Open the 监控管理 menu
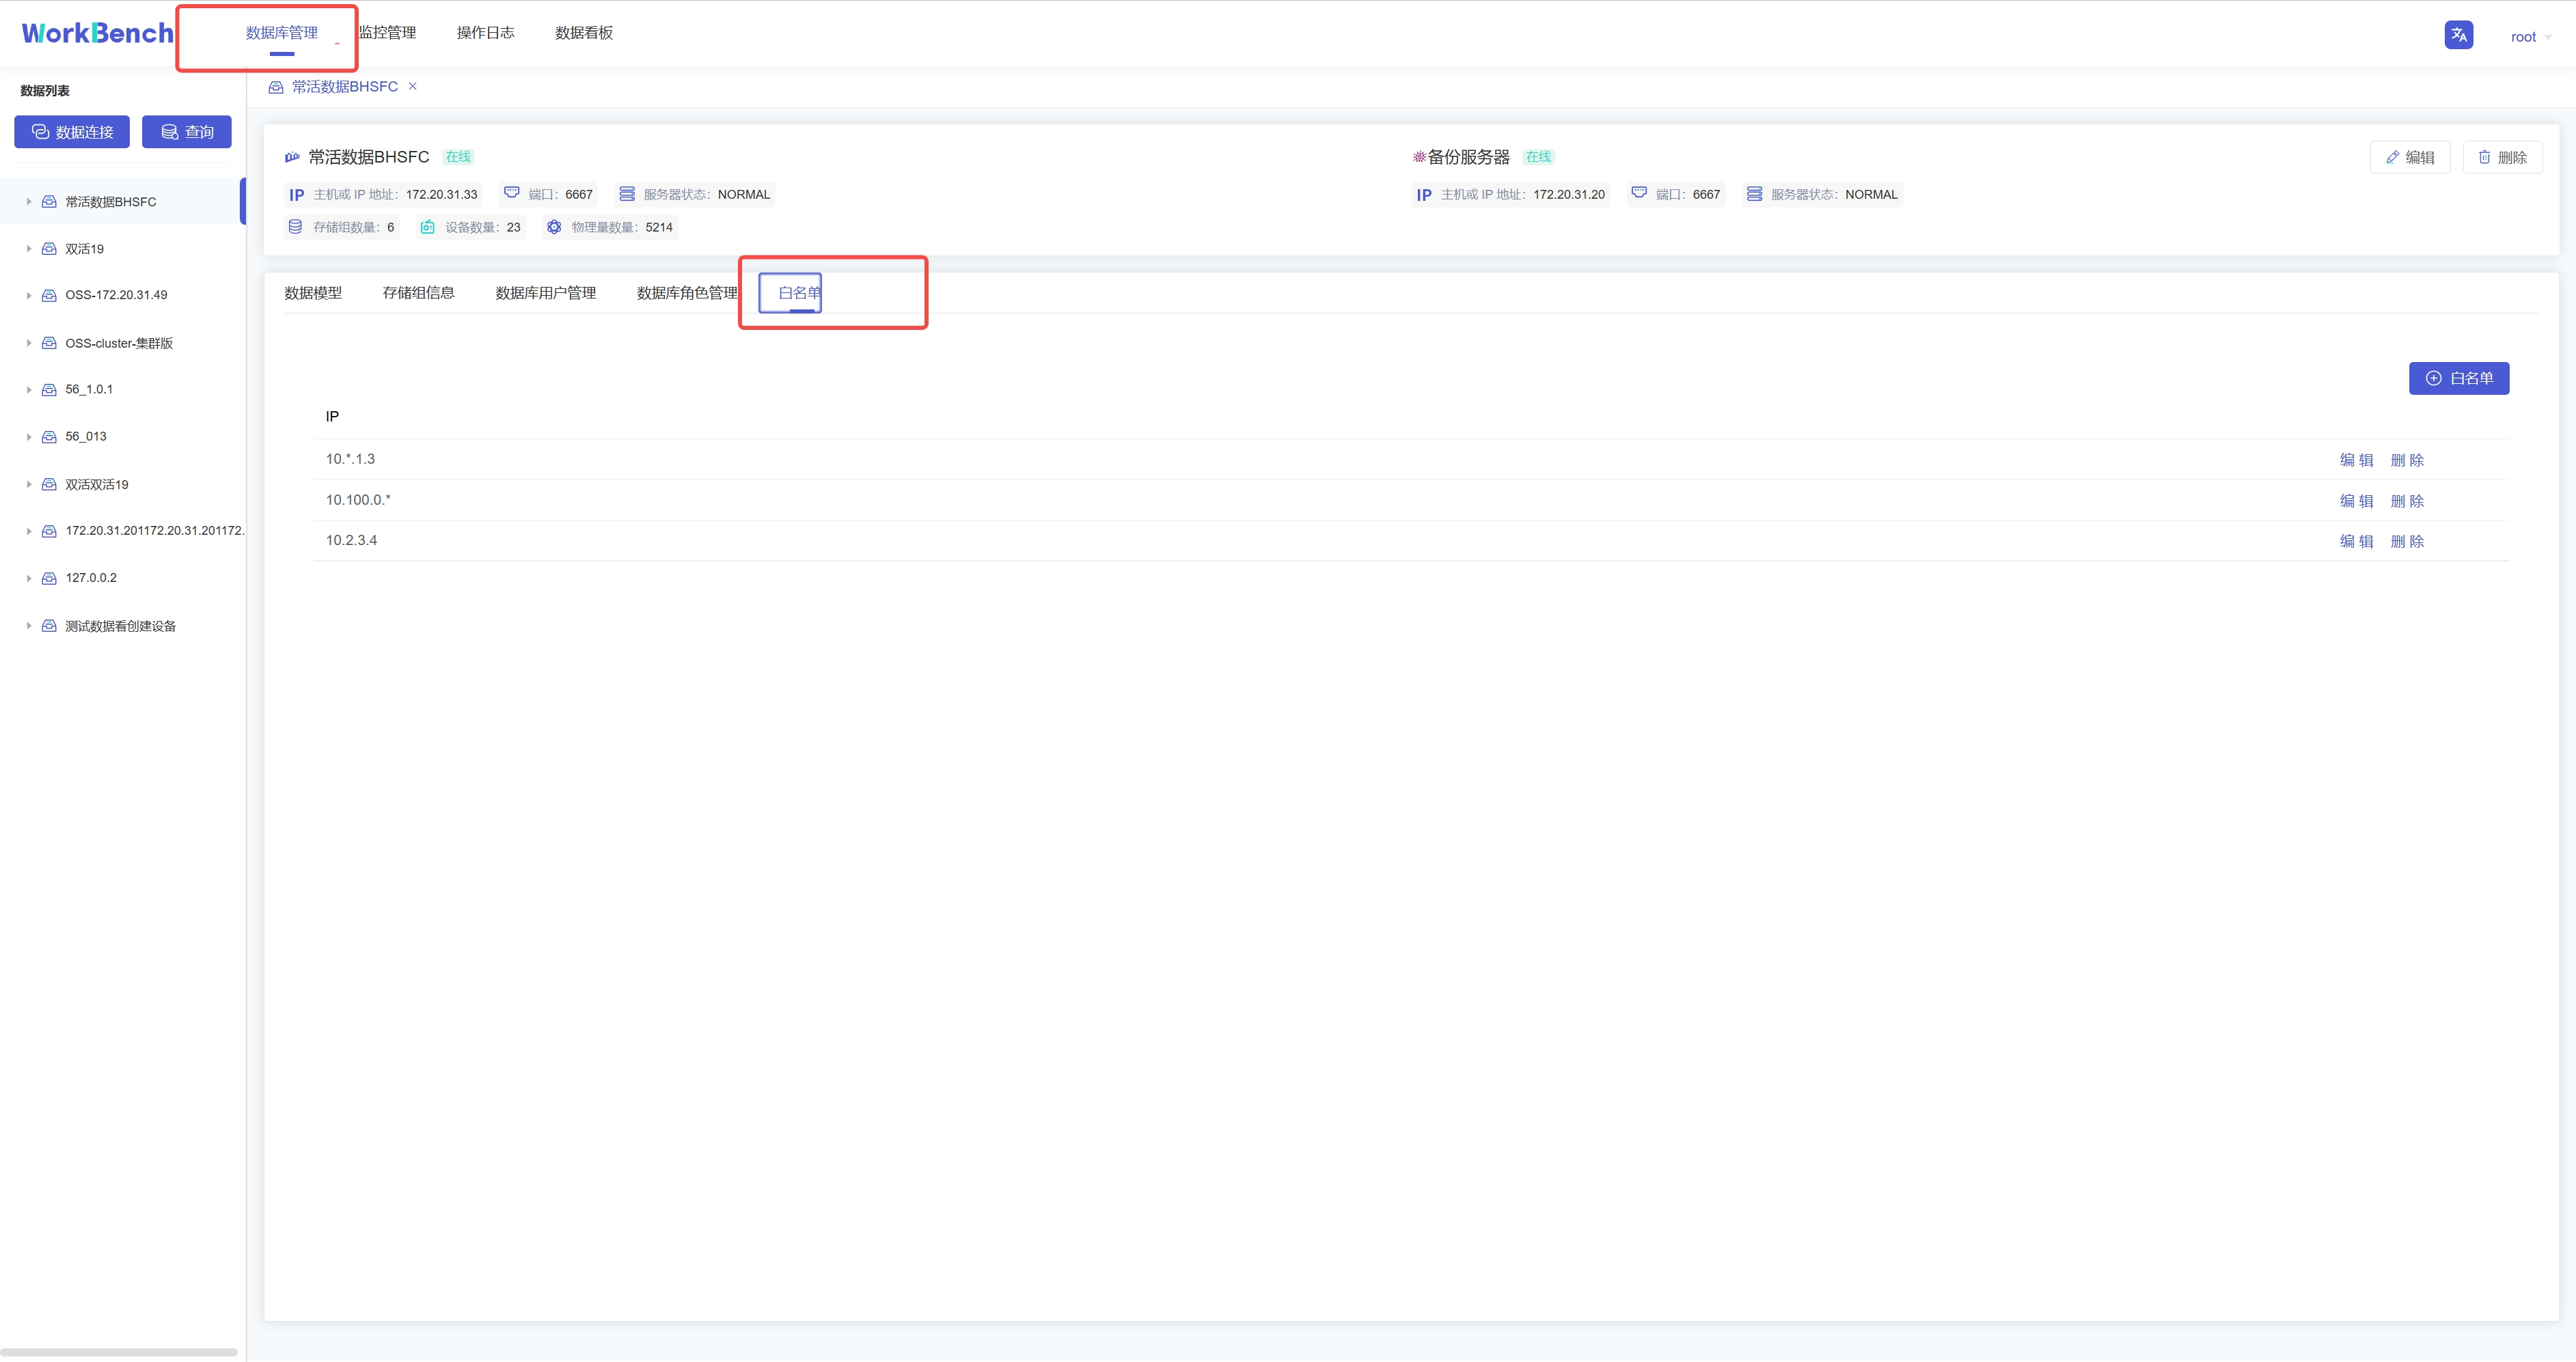The height and width of the screenshot is (1362, 2576). point(387,32)
